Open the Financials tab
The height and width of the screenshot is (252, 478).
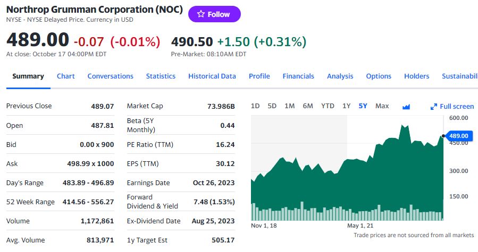298,76
